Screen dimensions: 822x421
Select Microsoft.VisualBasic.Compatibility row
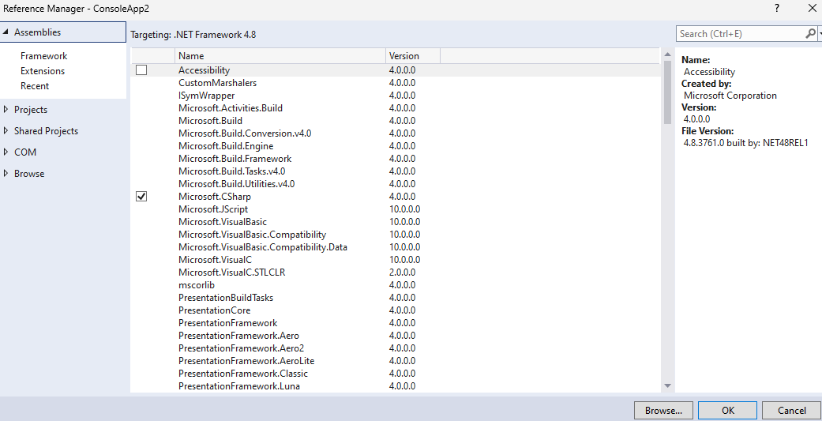click(395, 235)
